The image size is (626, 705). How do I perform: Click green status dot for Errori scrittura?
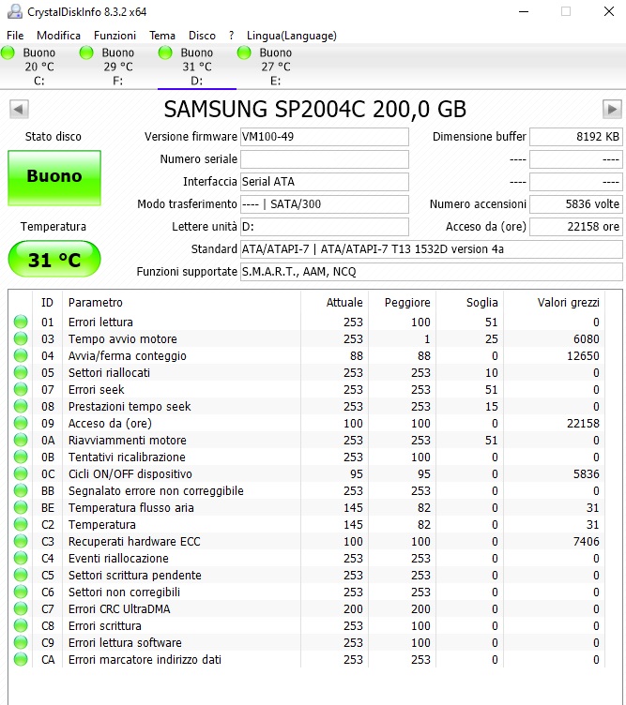pyautogui.click(x=21, y=625)
